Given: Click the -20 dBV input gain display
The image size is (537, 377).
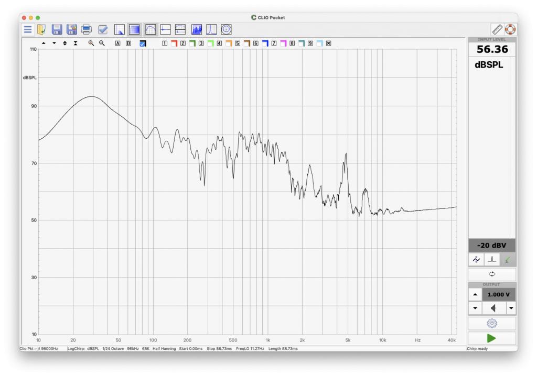Looking at the screenshot, I should [491, 245].
